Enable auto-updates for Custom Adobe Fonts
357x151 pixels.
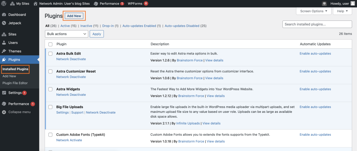(x=315, y=134)
